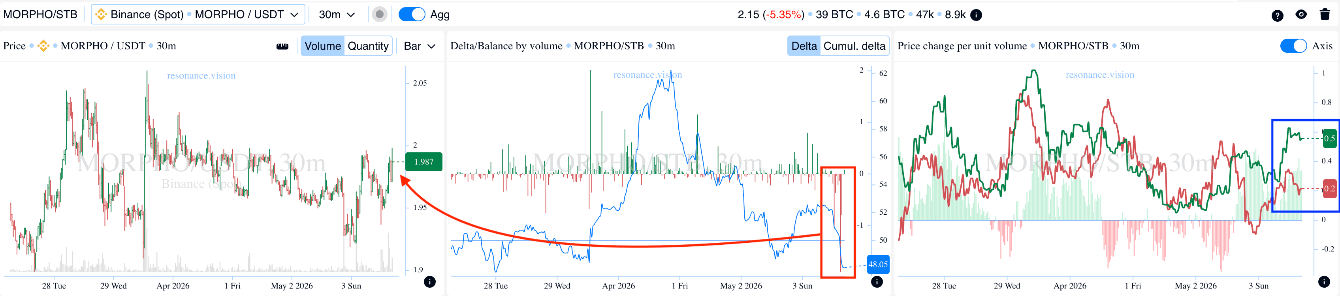Screen dimensions: 1340x296
Task: Switch to the Quantity tab
Action: [x=368, y=46]
